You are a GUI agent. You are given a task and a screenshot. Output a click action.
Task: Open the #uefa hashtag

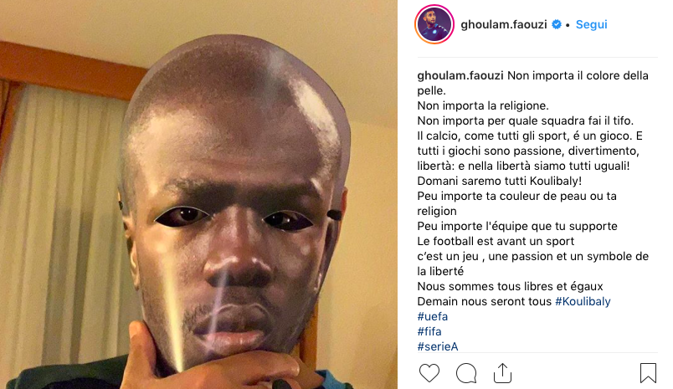[x=433, y=316]
